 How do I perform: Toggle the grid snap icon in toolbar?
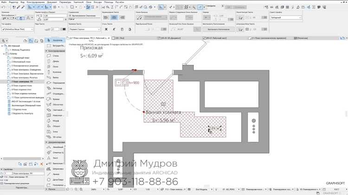[55, 7]
